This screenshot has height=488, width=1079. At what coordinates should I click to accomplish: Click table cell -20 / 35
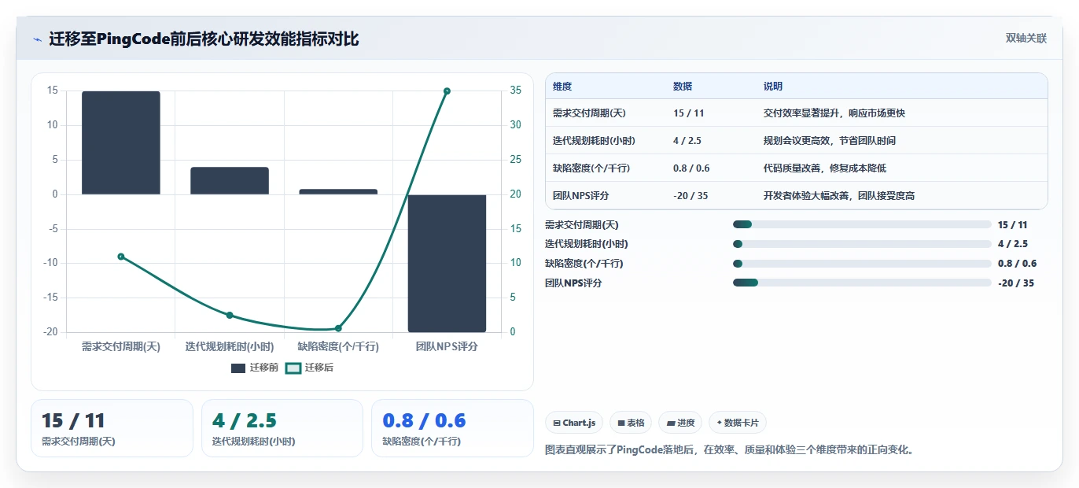690,196
